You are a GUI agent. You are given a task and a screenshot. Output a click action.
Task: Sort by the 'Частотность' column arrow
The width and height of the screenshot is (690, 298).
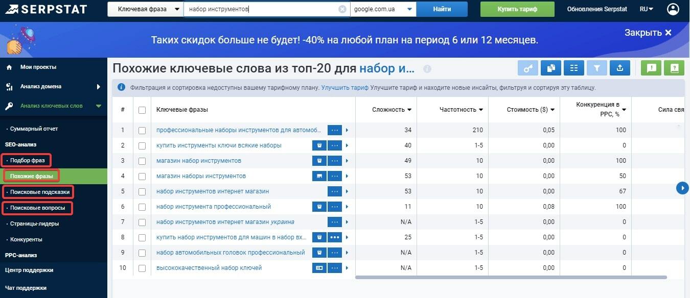[481, 110]
